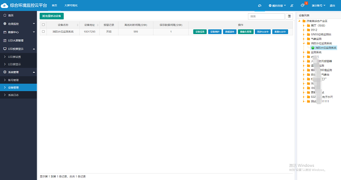Click the 同步iccid卡 button
Screen dimensions: 341x180
click(x=263, y=31)
